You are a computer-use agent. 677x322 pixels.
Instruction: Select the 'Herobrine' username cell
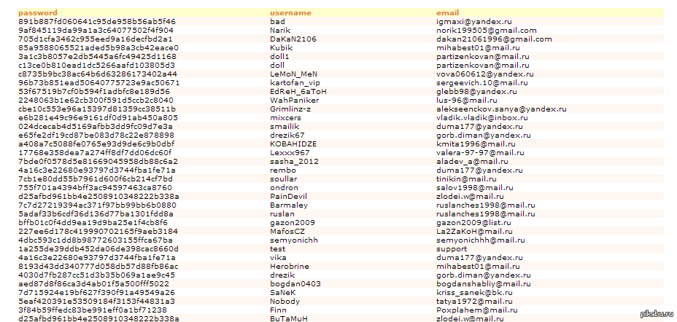pyautogui.click(x=290, y=266)
